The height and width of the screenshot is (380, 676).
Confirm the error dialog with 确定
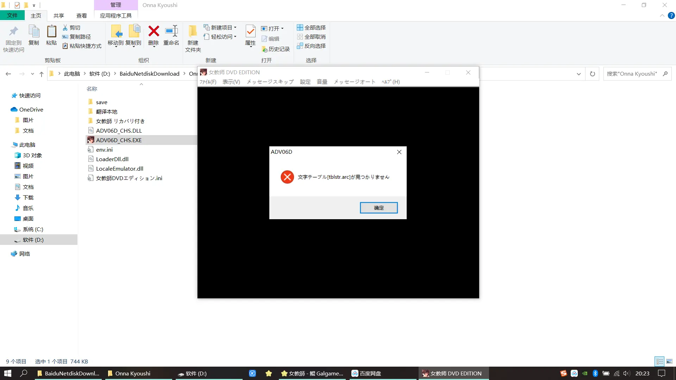[379, 208]
